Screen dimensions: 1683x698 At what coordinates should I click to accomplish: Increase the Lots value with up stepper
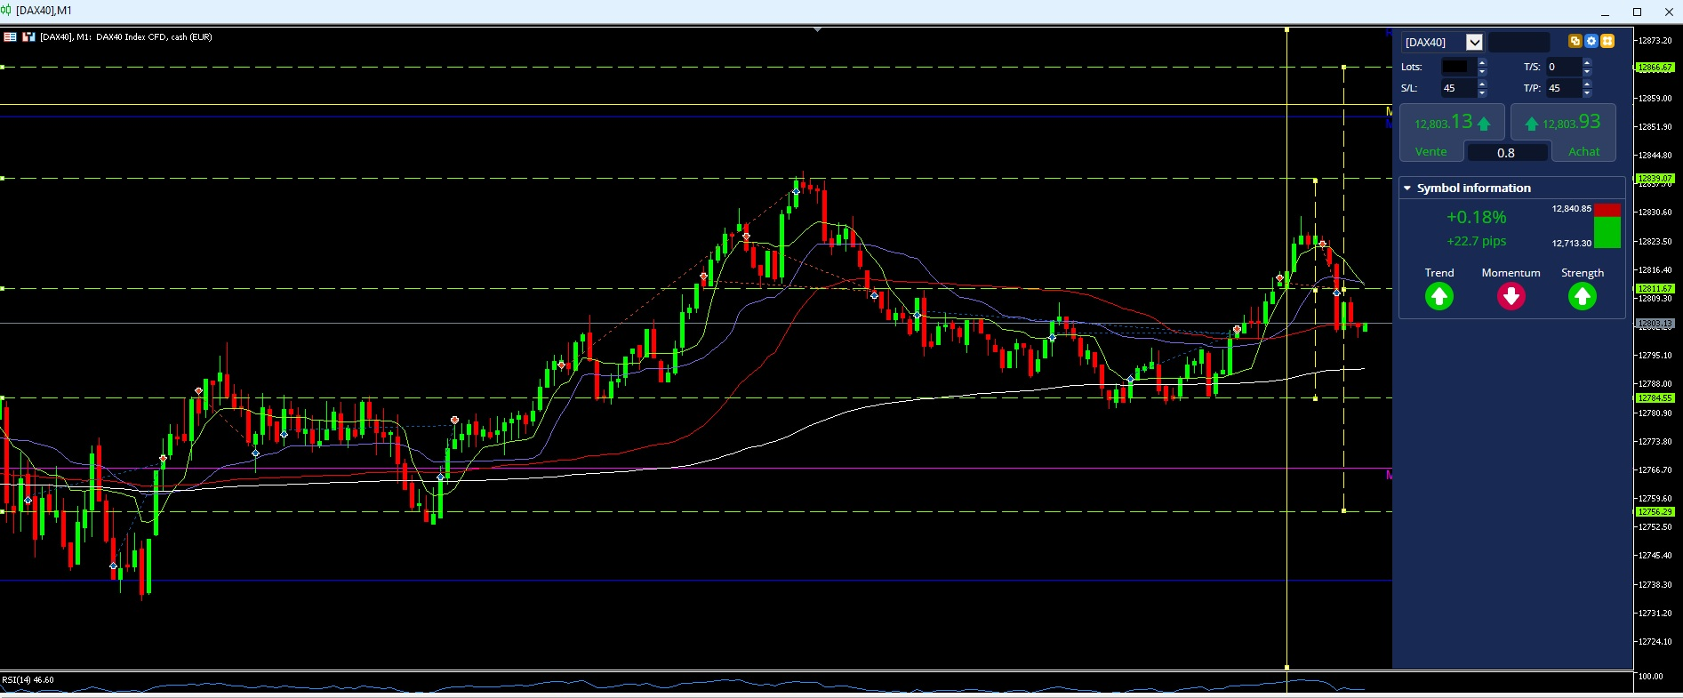click(1482, 62)
